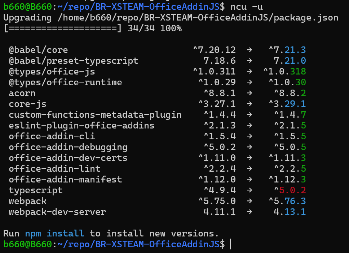Click the blue 'npm install' text

coord(54,234)
